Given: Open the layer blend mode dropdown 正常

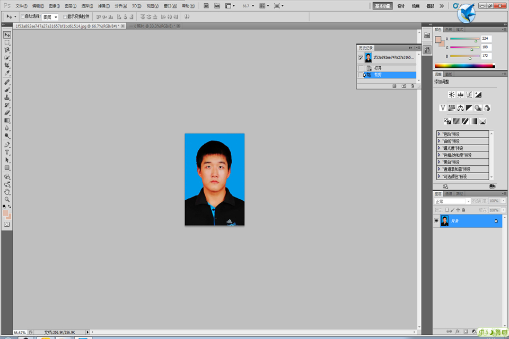Looking at the screenshot, I should pyautogui.click(x=452, y=201).
